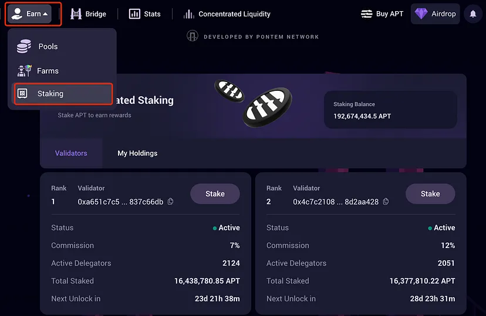
Task: Copy address 0x4c7c2108 validator
Action: point(386,202)
